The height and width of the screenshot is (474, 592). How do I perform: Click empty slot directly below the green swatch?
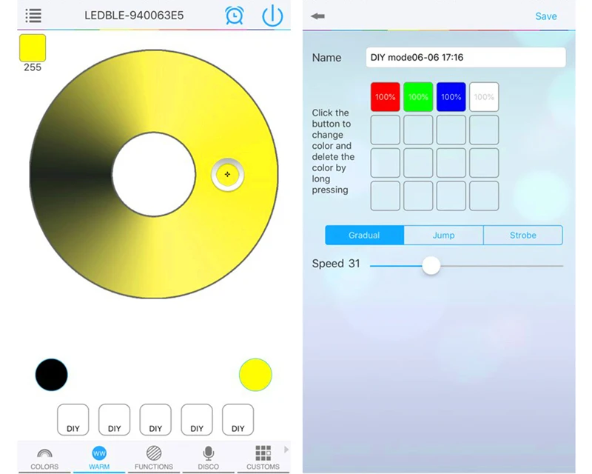tap(418, 130)
